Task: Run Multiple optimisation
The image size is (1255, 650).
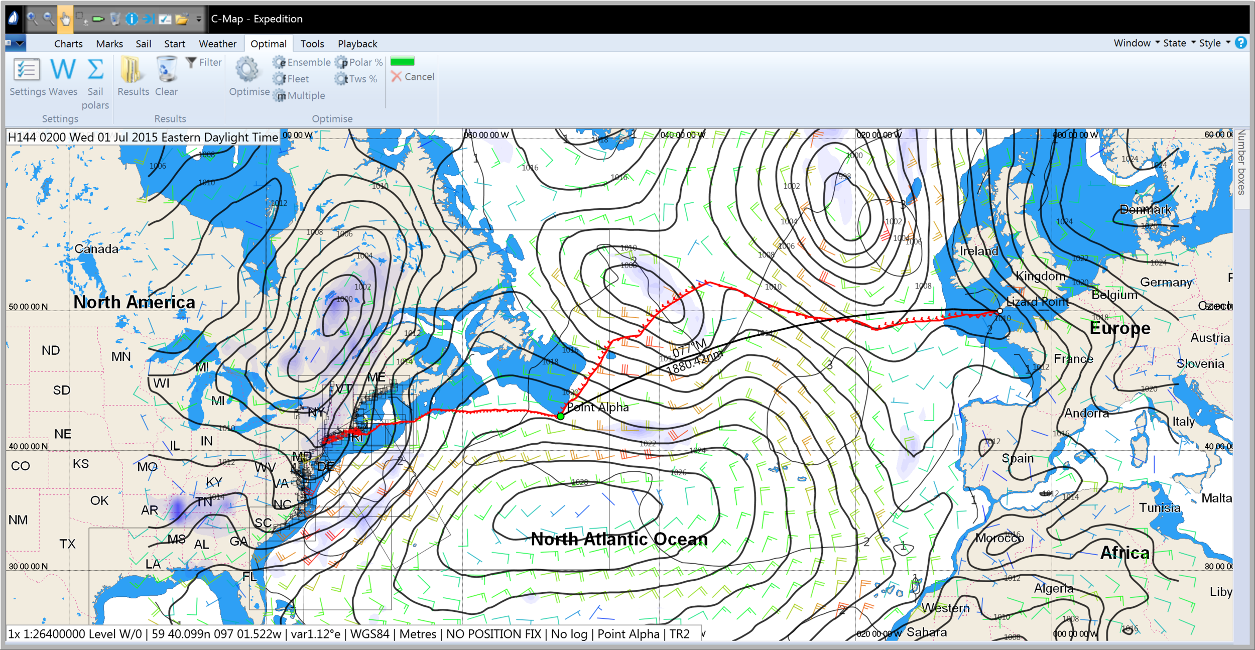Action: [x=299, y=95]
